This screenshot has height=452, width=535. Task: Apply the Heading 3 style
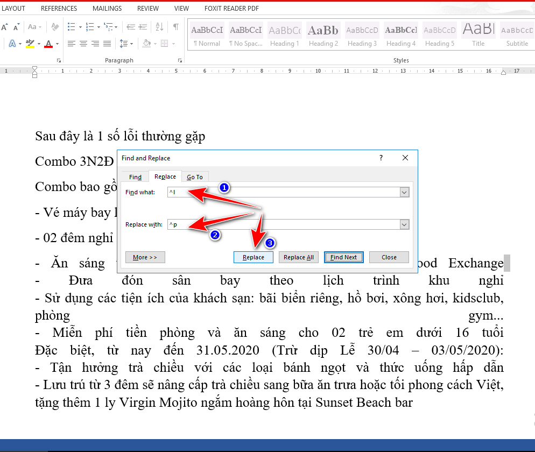point(362,34)
